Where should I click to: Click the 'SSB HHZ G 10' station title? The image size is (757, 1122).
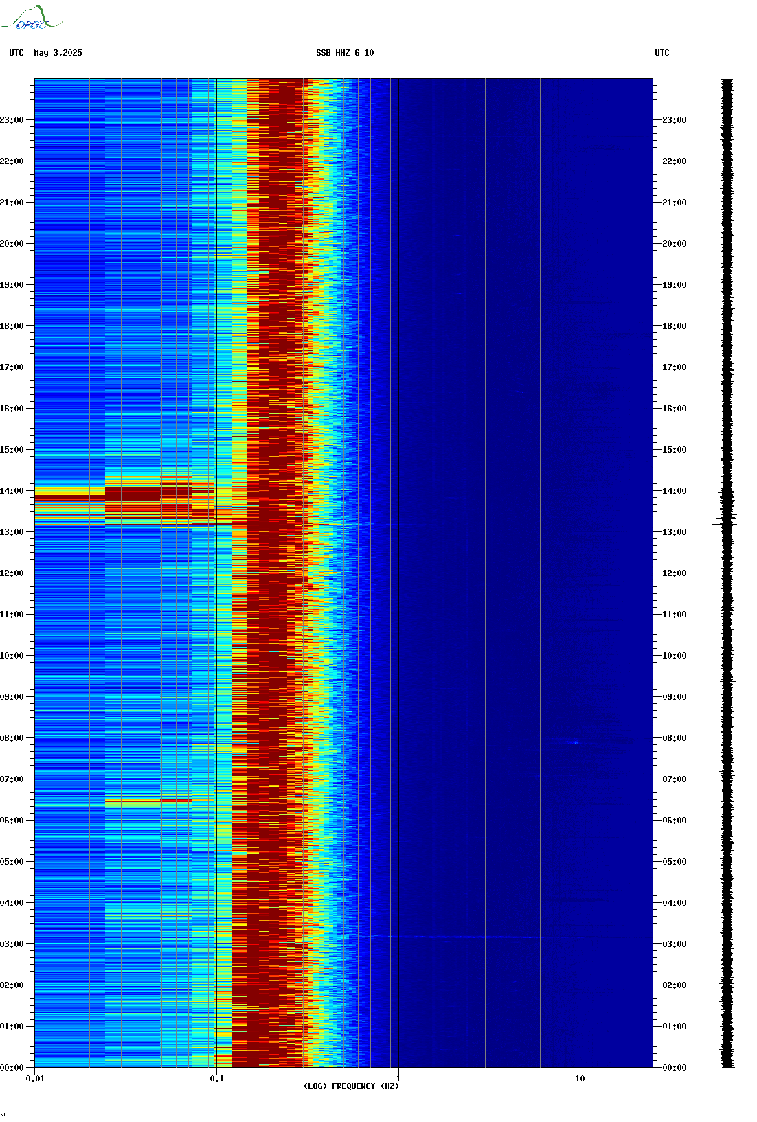[345, 53]
